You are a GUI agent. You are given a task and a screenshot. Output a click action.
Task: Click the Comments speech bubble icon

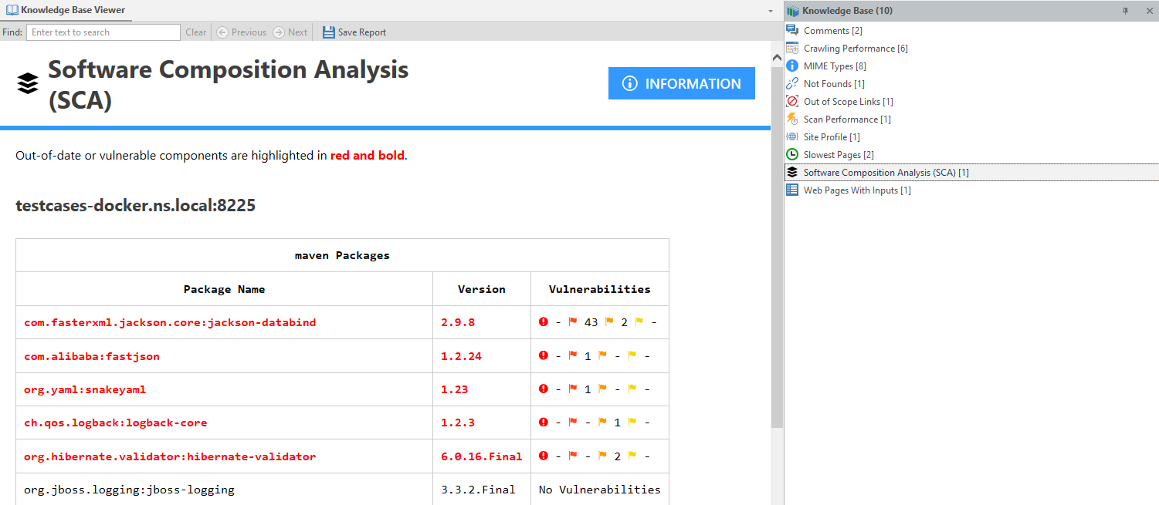[792, 30]
